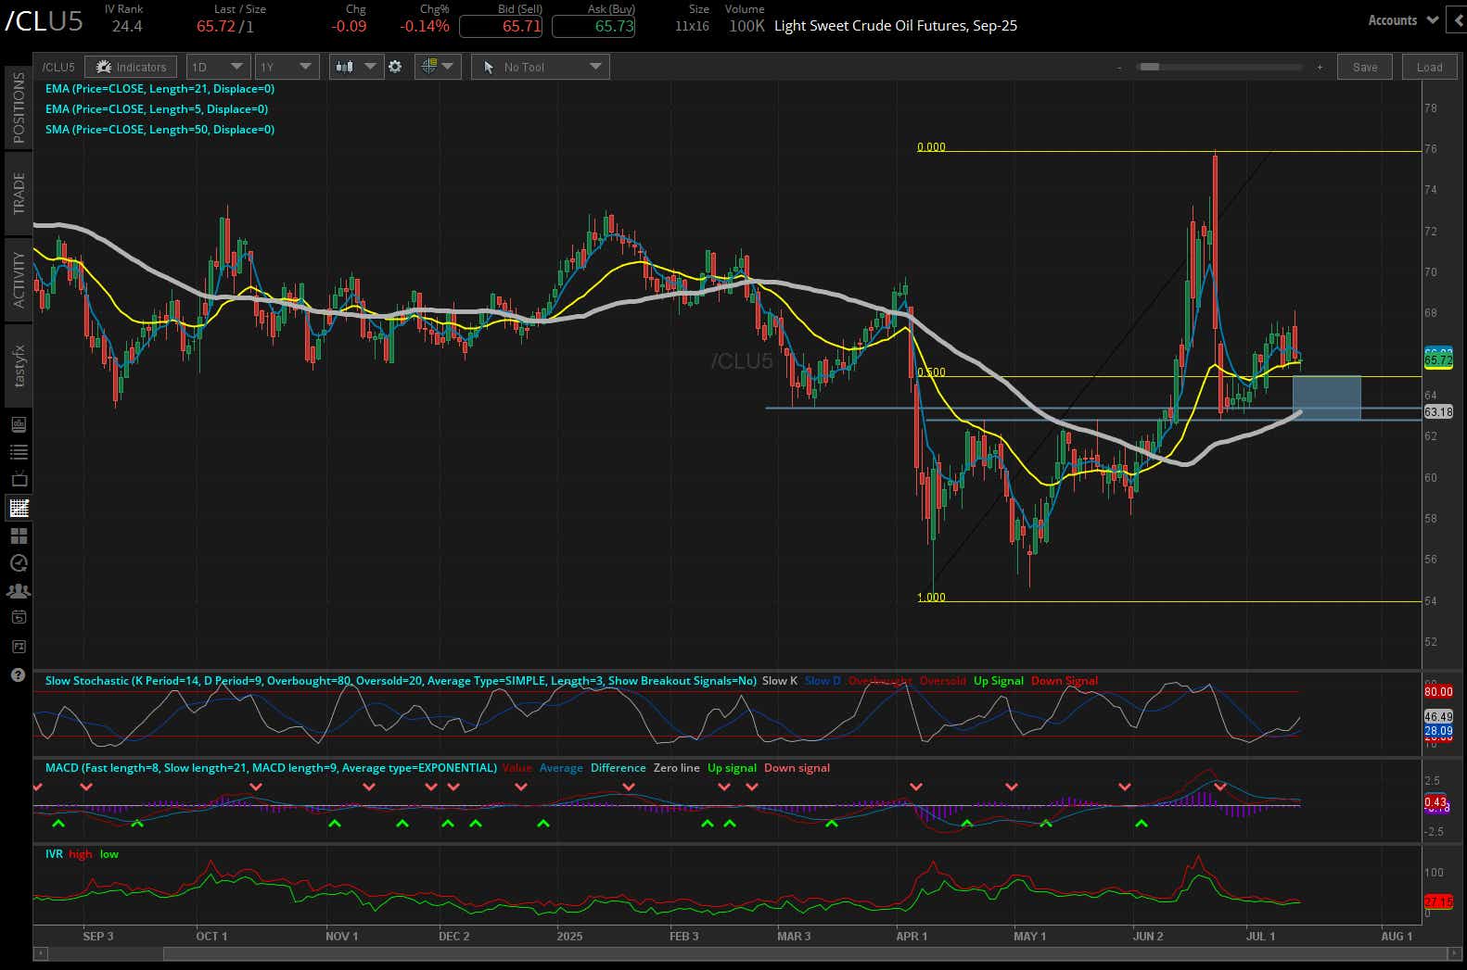
Task: Click the 0.000 Fibonacci level label
Action: (931, 146)
